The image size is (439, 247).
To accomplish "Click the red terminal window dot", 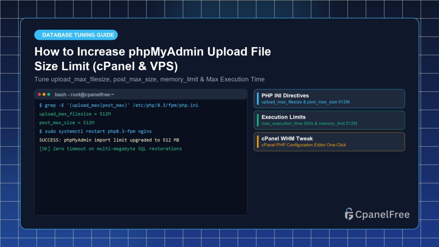I will coord(40,94).
